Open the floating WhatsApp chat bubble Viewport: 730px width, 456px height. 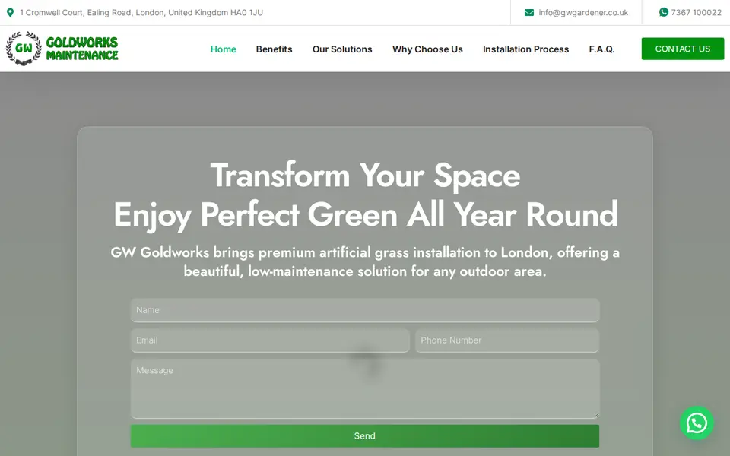click(x=697, y=423)
